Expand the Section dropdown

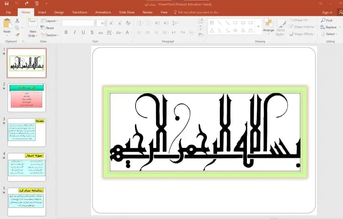(50, 35)
